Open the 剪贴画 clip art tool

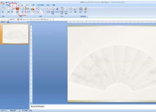(13, 10)
